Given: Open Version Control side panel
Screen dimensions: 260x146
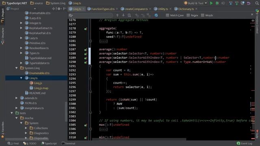Looking at the screenshot, I should tap(257, 21).
